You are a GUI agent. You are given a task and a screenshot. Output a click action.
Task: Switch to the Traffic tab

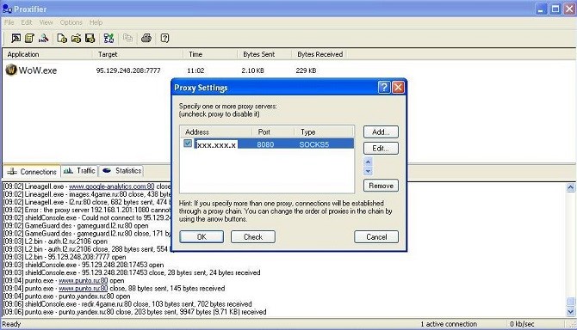coord(79,171)
